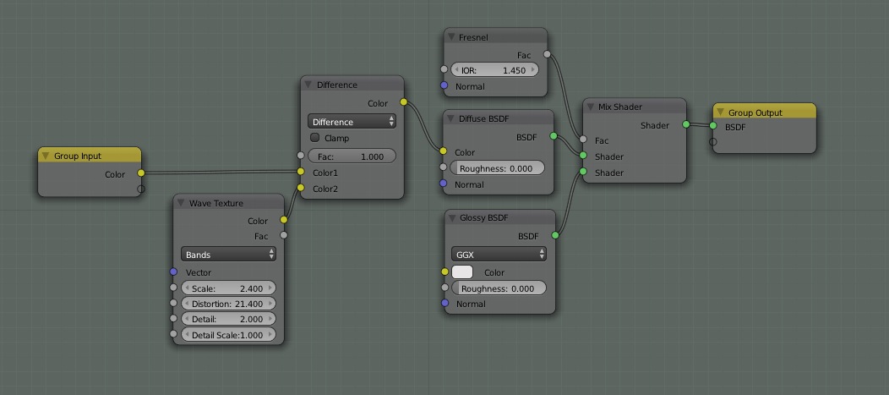
Task: Click the Wave Texture Scale field
Action: [228, 288]
